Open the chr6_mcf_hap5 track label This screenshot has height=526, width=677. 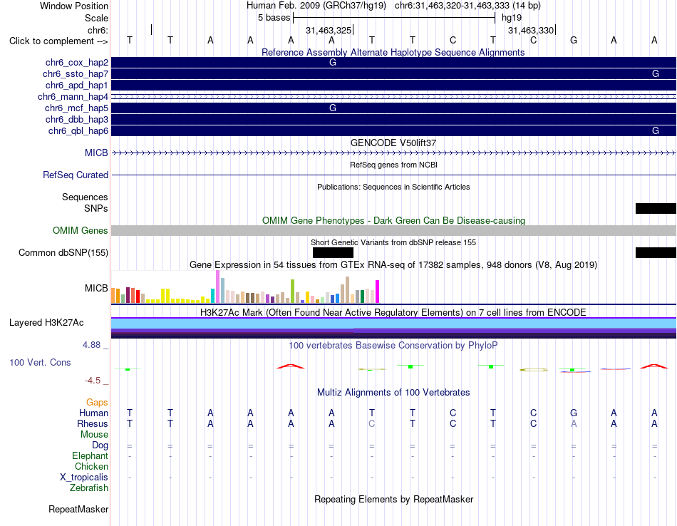click(x=76, y=108)
